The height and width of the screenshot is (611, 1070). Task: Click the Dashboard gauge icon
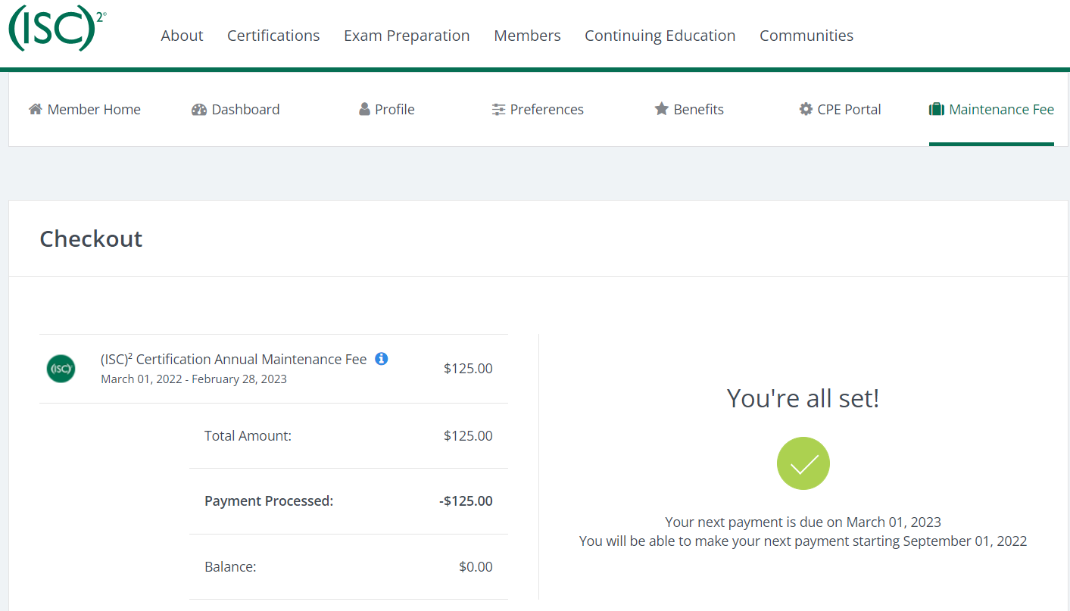coord(199,109)
